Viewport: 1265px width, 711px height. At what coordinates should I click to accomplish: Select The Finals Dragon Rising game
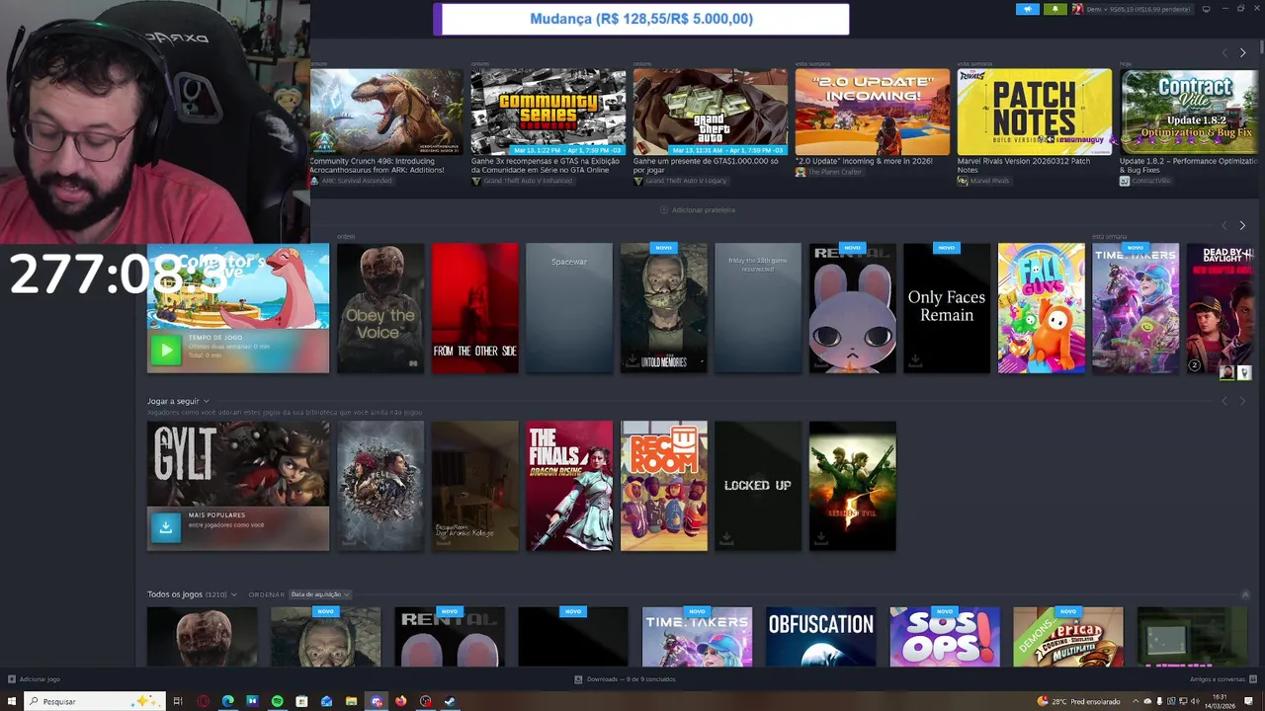569,486
